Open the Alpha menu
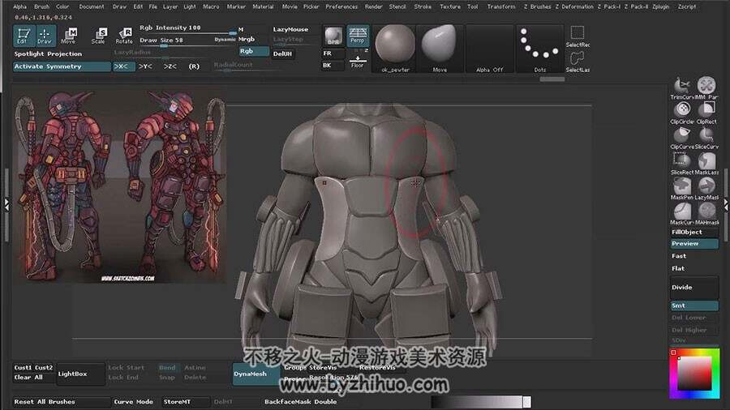730x410 pixels. [20, 6]
